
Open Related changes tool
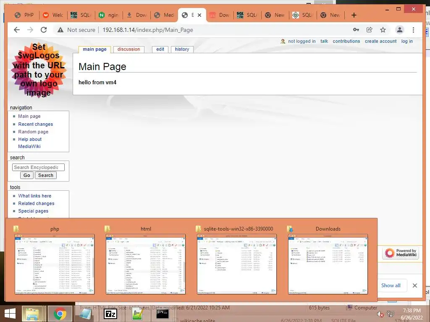[x=36, y=203]
